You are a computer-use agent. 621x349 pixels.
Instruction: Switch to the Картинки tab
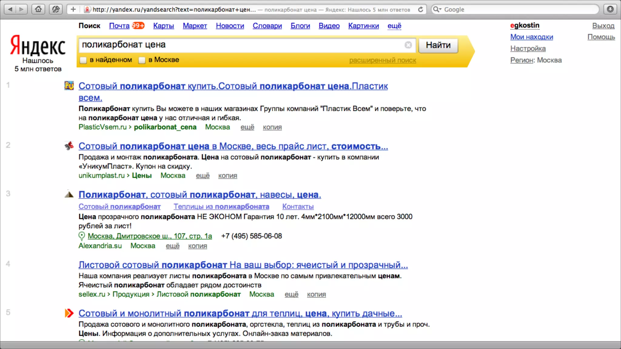click(x=363, y=26)
